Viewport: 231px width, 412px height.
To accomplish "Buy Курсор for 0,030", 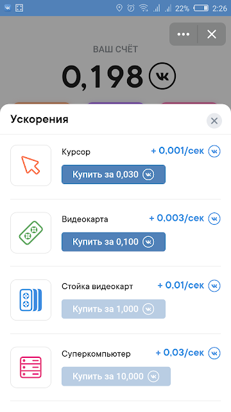I will 114,174.
